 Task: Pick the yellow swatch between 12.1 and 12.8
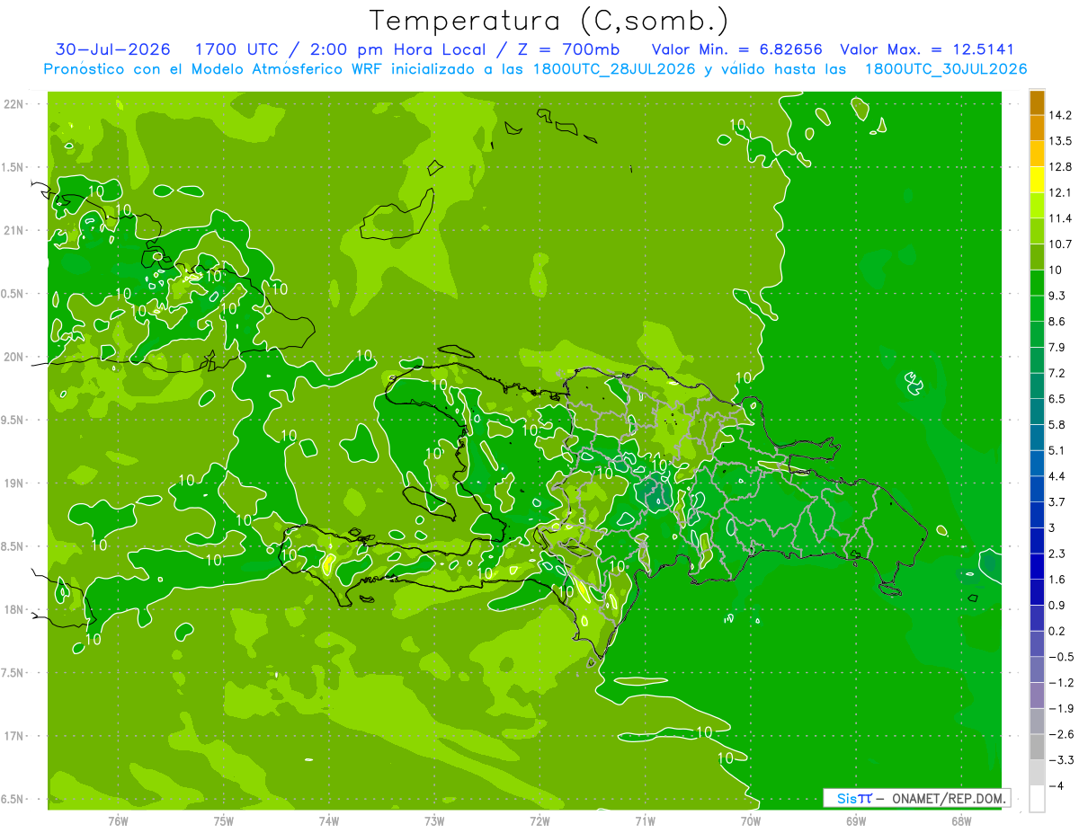pyautogui.click(x=1037, y=180)
